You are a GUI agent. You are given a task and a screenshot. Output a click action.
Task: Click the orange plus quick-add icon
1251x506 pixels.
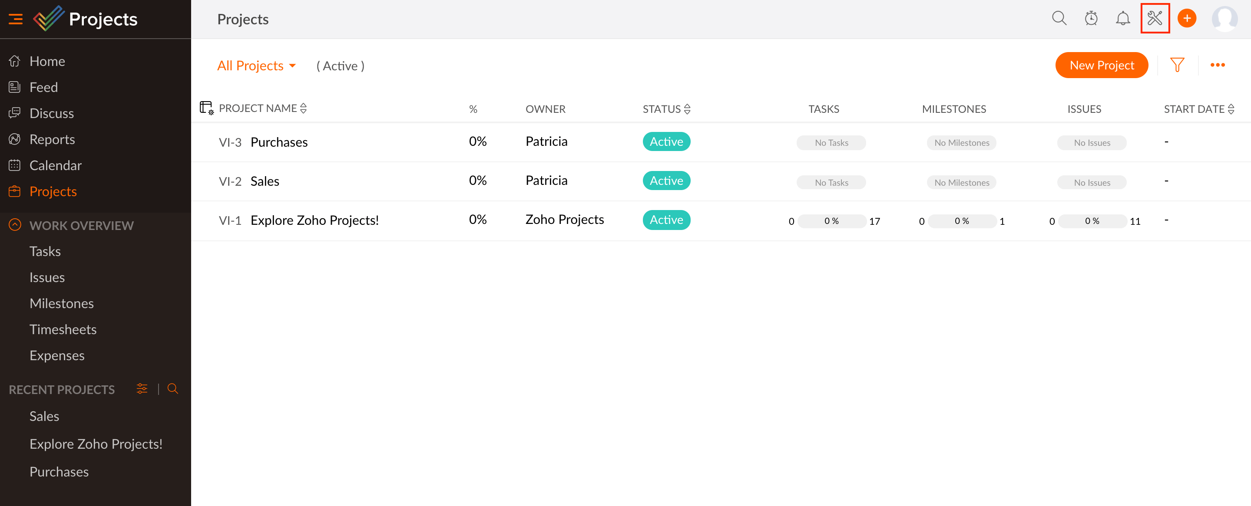point(1186,18)
